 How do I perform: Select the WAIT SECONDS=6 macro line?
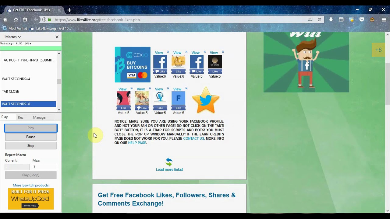(x=28, y=104)
